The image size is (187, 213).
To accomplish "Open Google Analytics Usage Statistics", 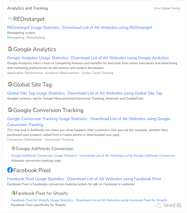I will pos(38,58).
